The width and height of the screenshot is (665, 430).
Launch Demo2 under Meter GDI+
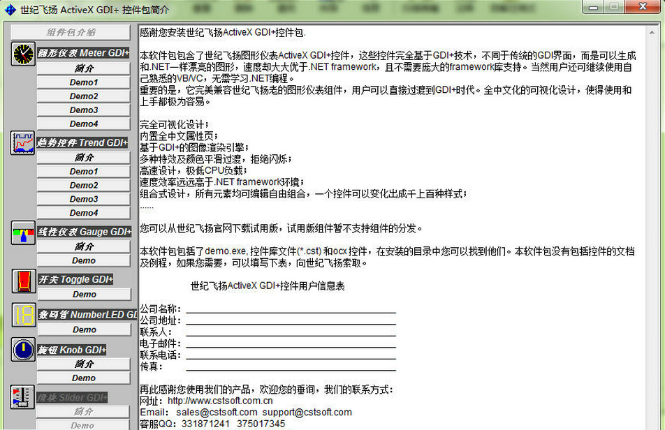(x=84, y=96)
